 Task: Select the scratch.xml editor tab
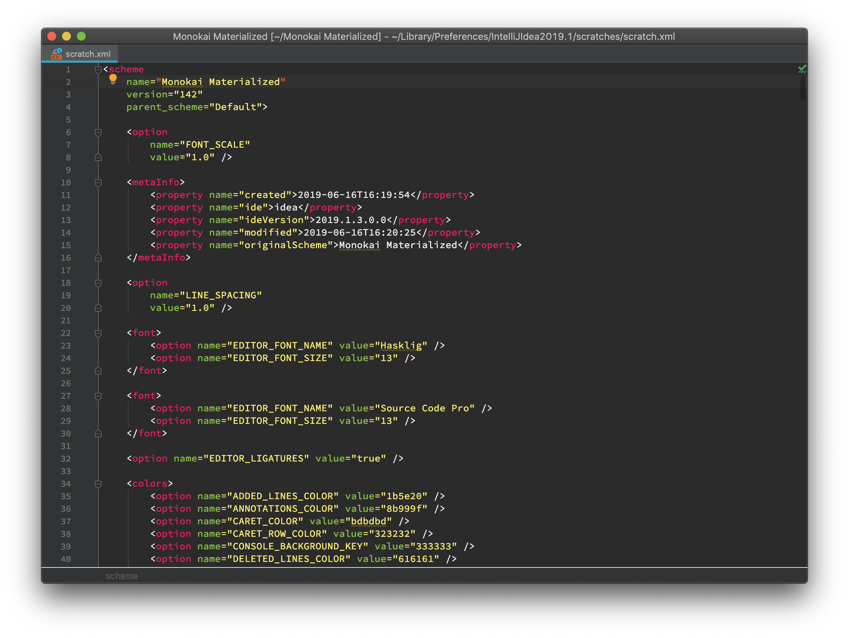coord(88,54)
